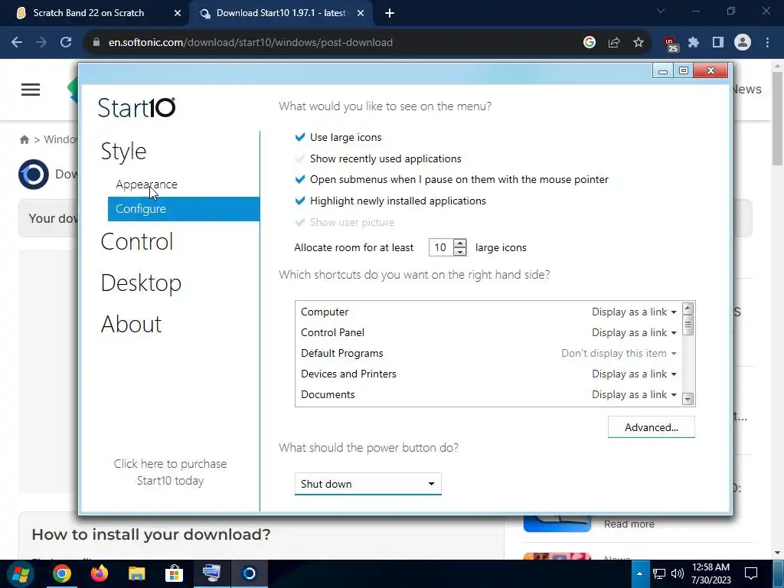Enable Show recently used applications

[300, 158]
